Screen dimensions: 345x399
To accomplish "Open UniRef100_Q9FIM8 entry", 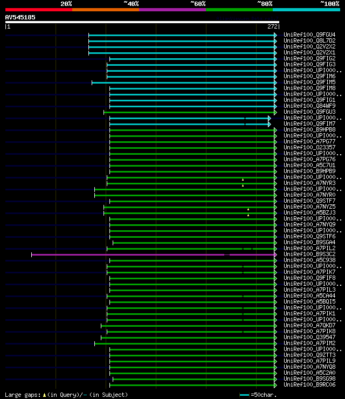I will coord(309,88).
